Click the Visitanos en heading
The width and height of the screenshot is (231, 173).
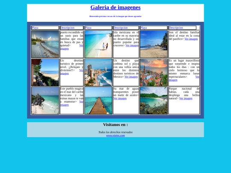point(115,125)
